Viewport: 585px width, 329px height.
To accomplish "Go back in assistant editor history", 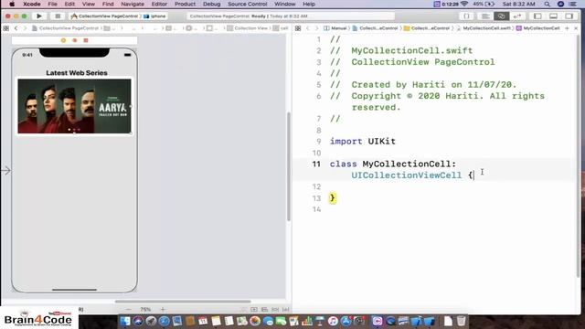I will point(308,28).
